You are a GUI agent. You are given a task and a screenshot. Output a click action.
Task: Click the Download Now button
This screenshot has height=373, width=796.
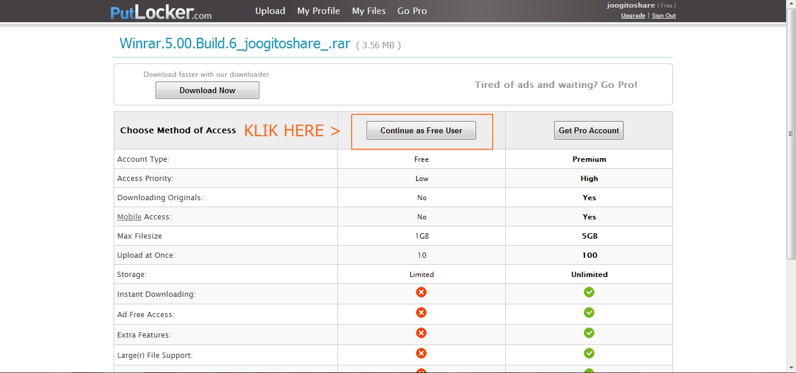point(207,90)
